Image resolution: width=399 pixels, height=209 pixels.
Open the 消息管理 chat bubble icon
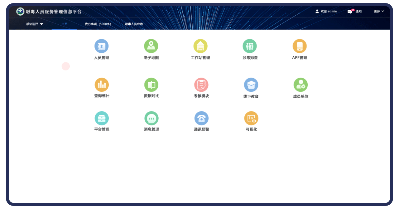[151, 118]
